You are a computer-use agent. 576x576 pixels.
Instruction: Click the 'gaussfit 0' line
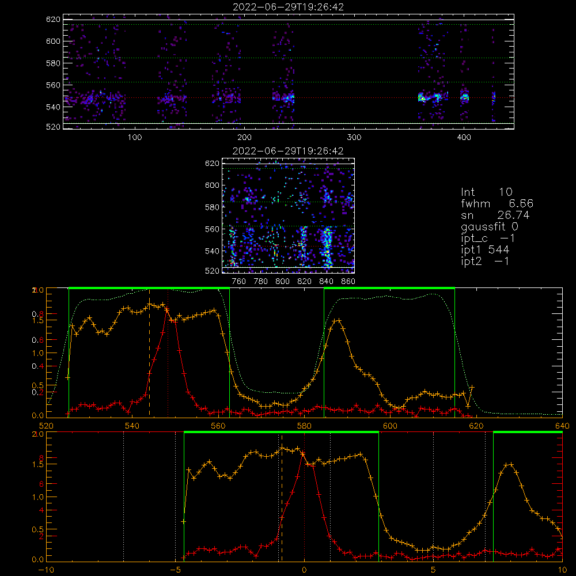(x=490, y=226)
